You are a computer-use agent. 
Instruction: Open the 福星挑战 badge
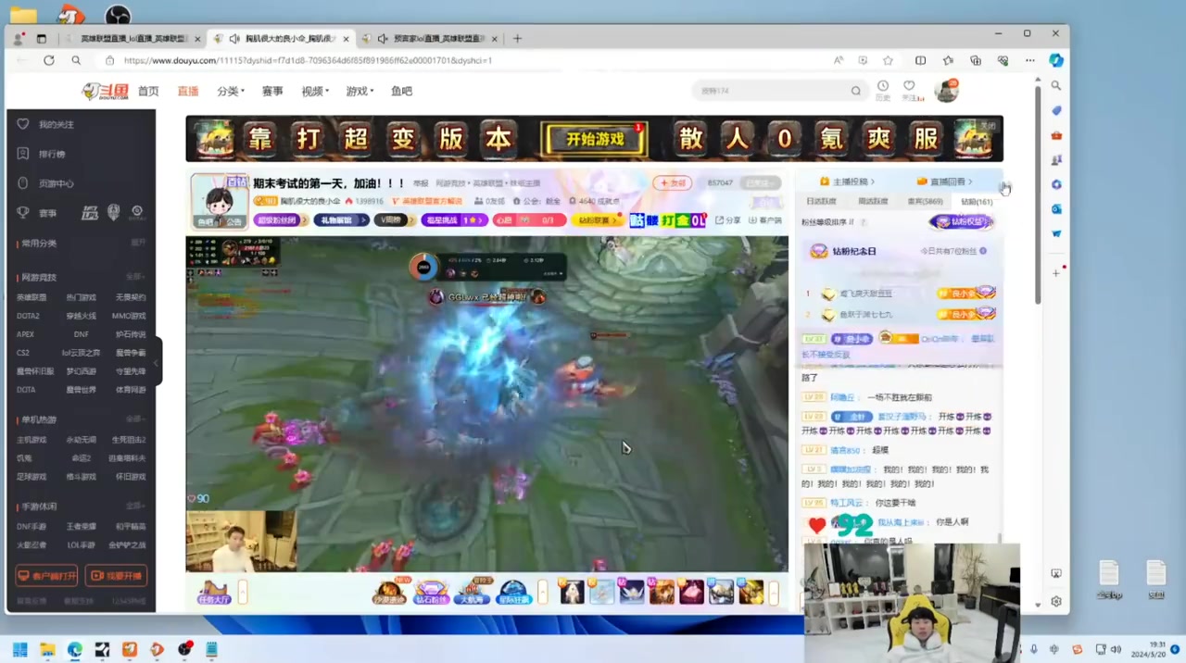click(454, 220)
